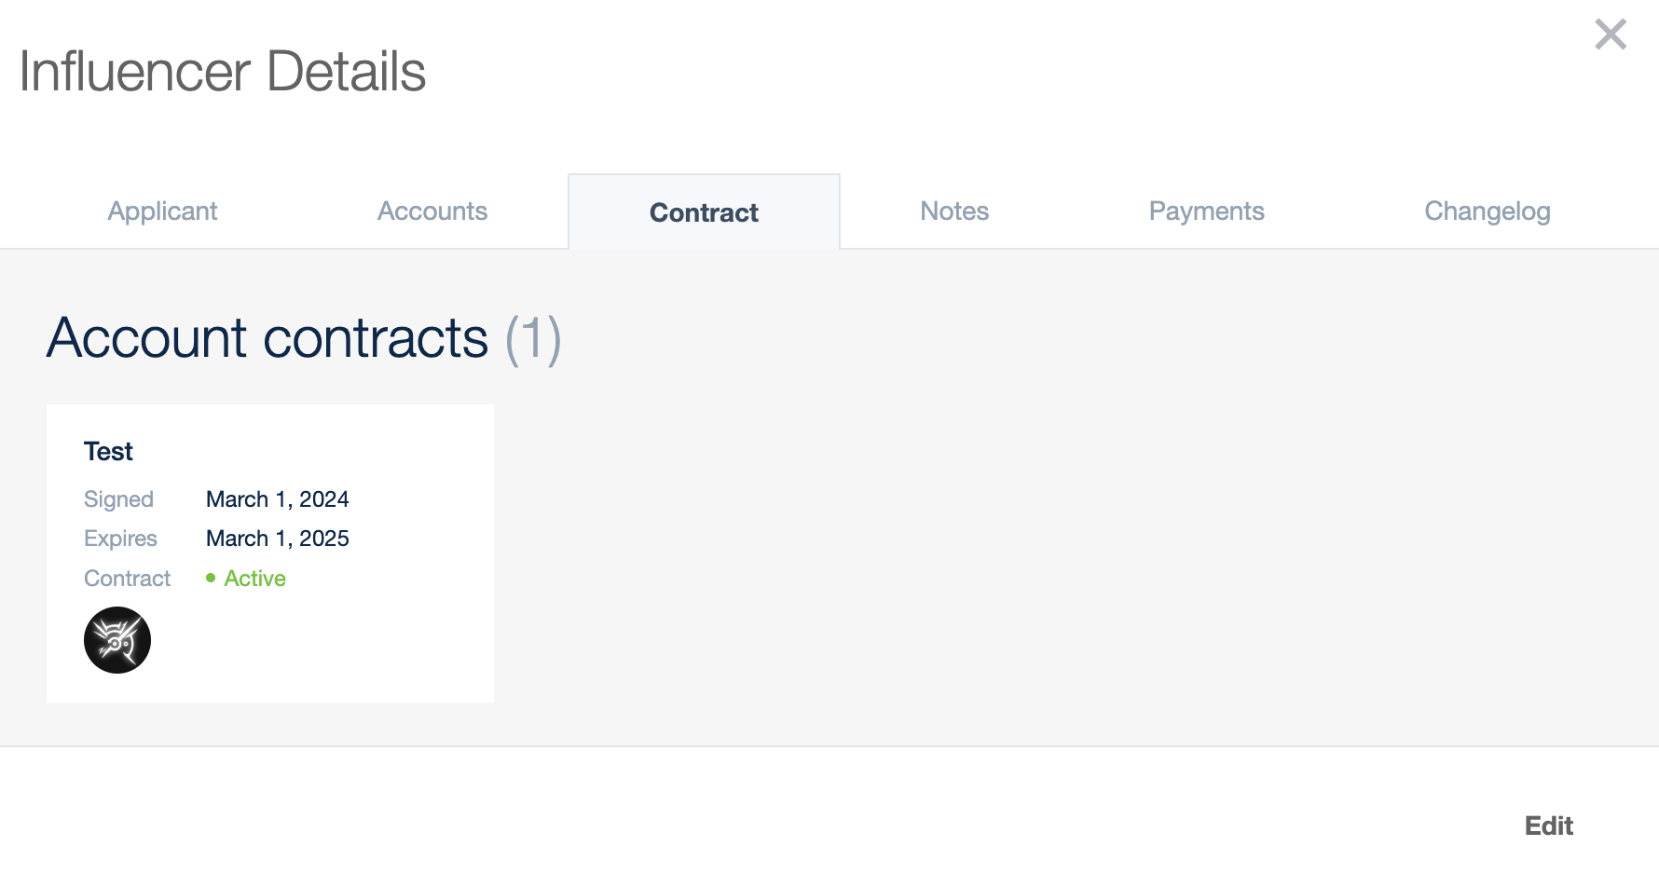Select the Contract tab
The image size is (1659, 887).
coord(704,212)
